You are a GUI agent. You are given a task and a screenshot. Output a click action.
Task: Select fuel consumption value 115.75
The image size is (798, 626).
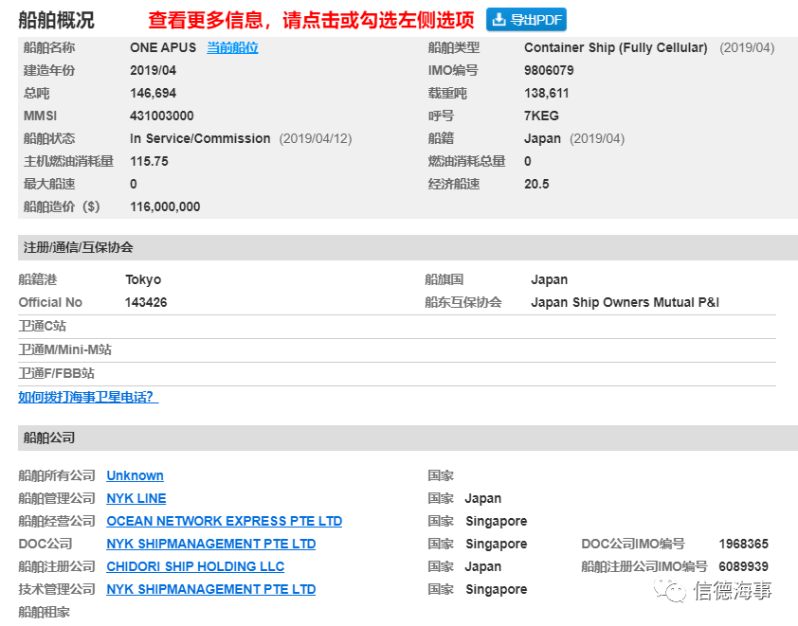pyautogui.click(x=149, y=161)
